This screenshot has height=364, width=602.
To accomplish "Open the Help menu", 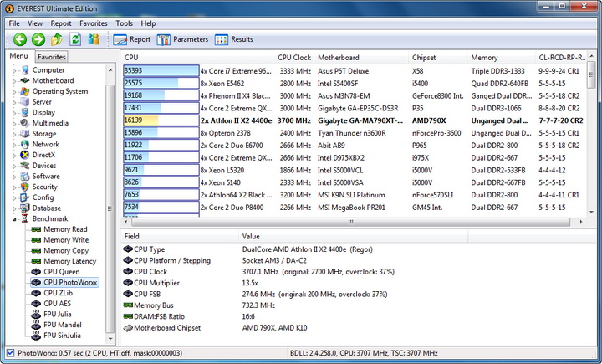I will point(148,23).
